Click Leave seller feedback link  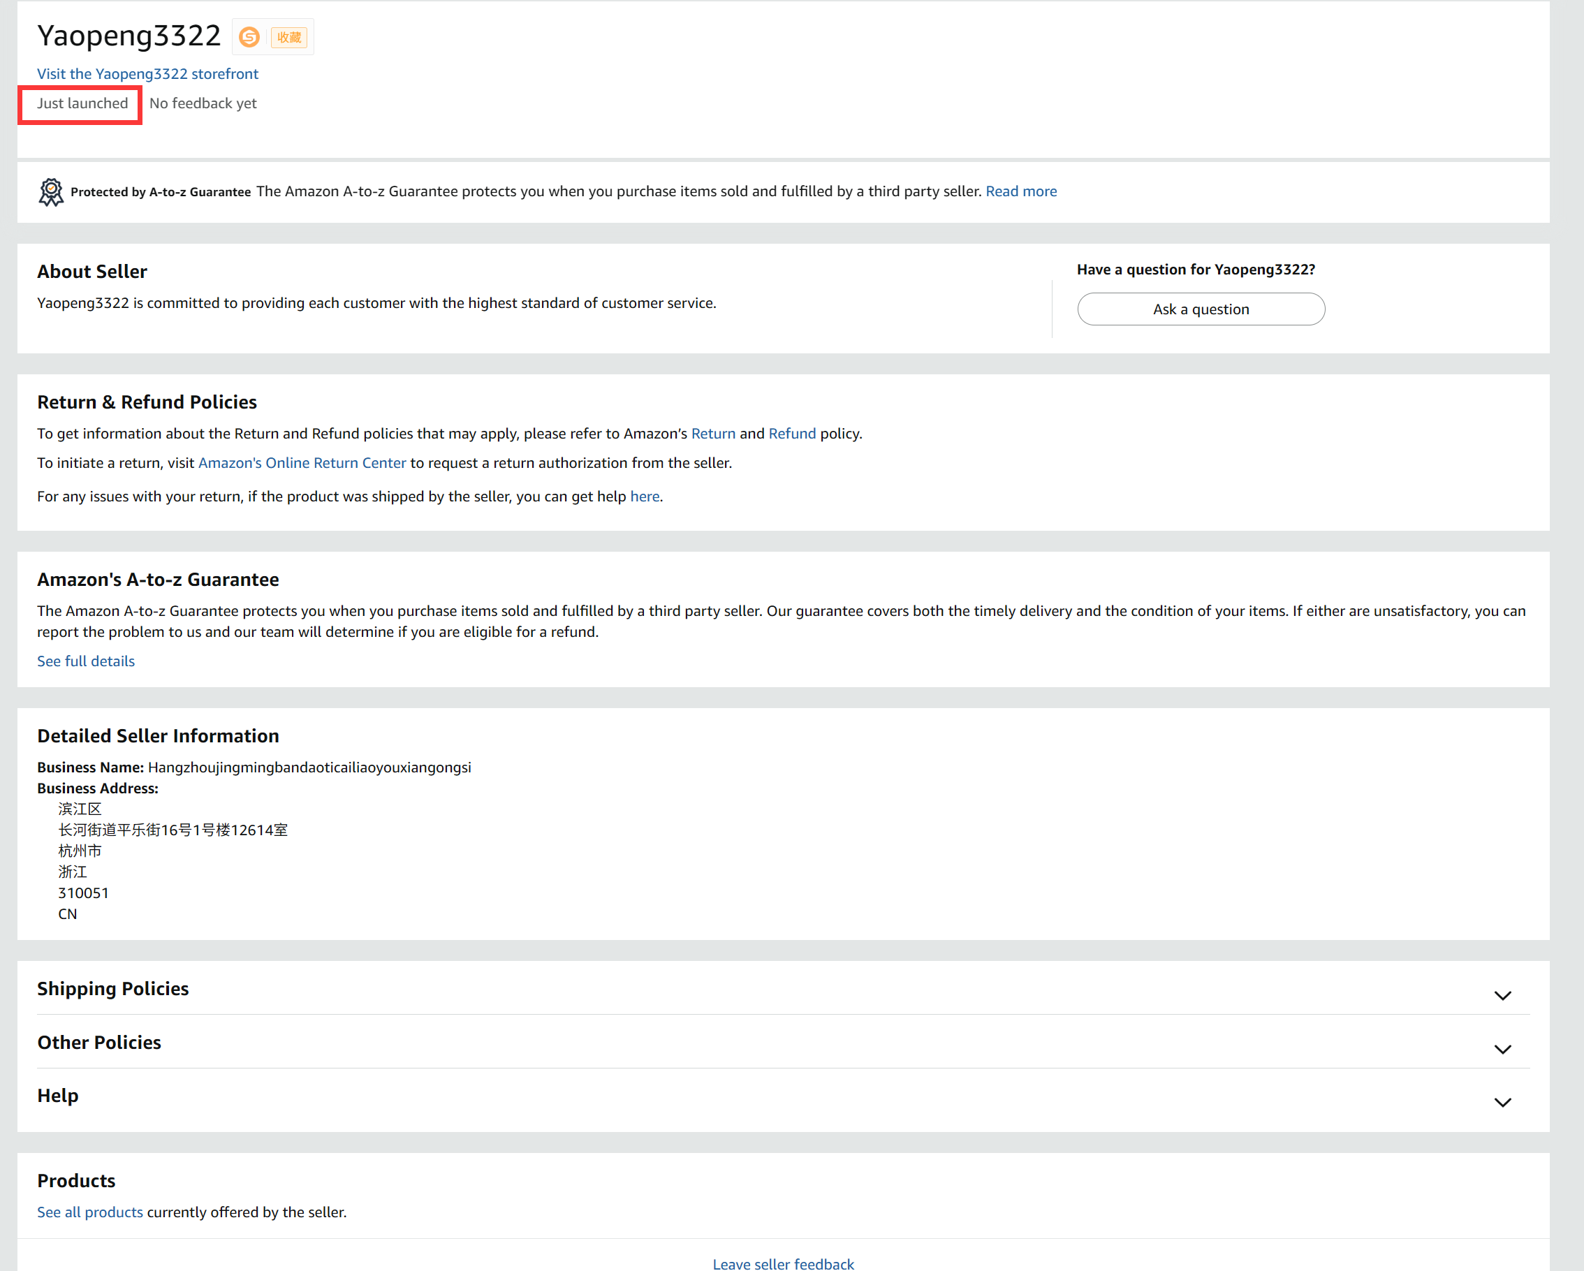783,1263
